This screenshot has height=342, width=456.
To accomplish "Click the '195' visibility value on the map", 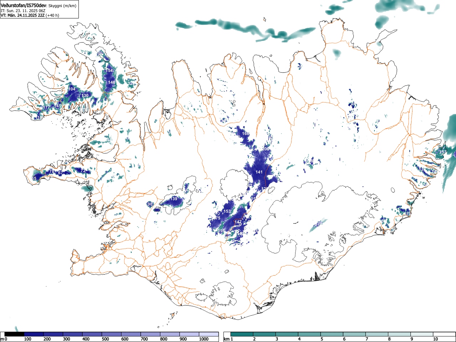I will 221,231.
